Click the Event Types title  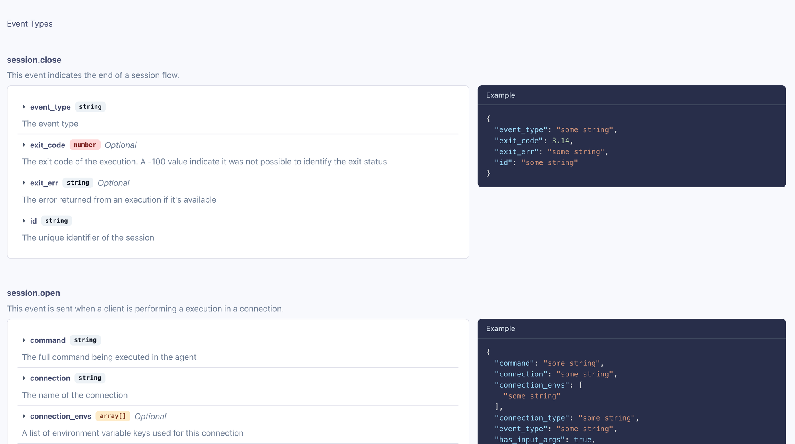30,24
